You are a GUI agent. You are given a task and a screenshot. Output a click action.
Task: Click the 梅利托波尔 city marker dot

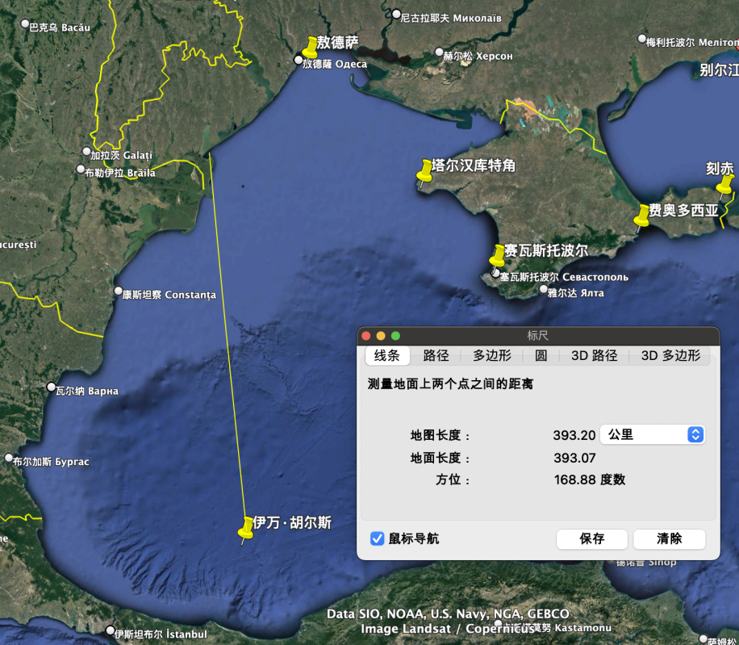(641, 39)
